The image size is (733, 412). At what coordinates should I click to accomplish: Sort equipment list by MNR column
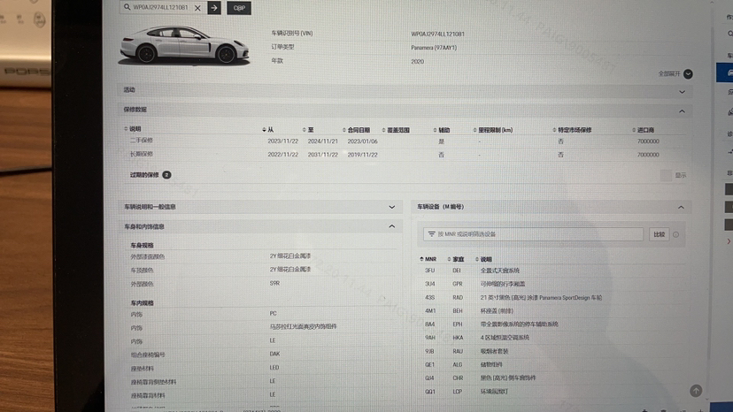point(428,259)
